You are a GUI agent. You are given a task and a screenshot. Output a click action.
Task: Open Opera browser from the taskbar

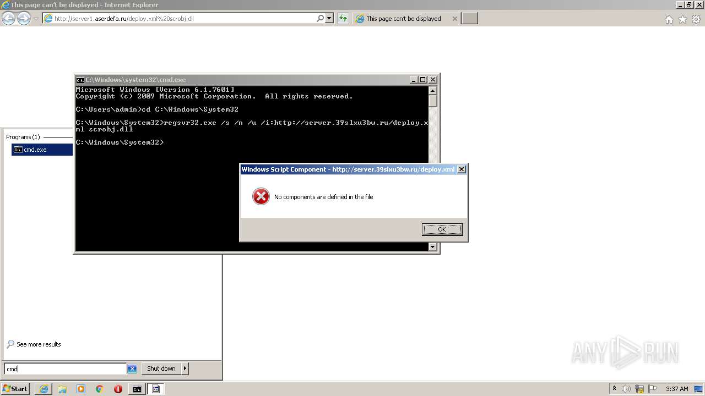pos(118,389)
